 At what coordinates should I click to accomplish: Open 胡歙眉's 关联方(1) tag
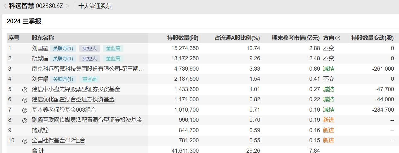click(x=63, y=59)
